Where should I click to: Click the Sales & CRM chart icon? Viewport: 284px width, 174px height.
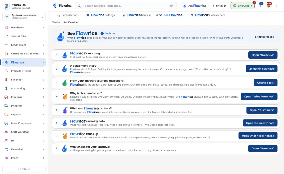click(x=6, y=36)
